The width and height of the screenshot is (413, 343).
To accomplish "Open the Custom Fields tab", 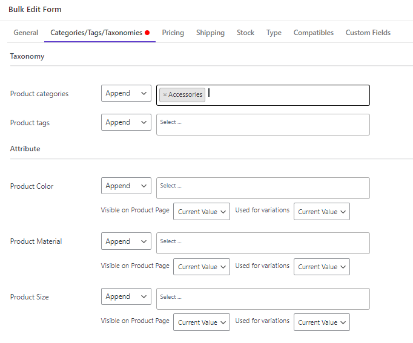I will (368, 33).
